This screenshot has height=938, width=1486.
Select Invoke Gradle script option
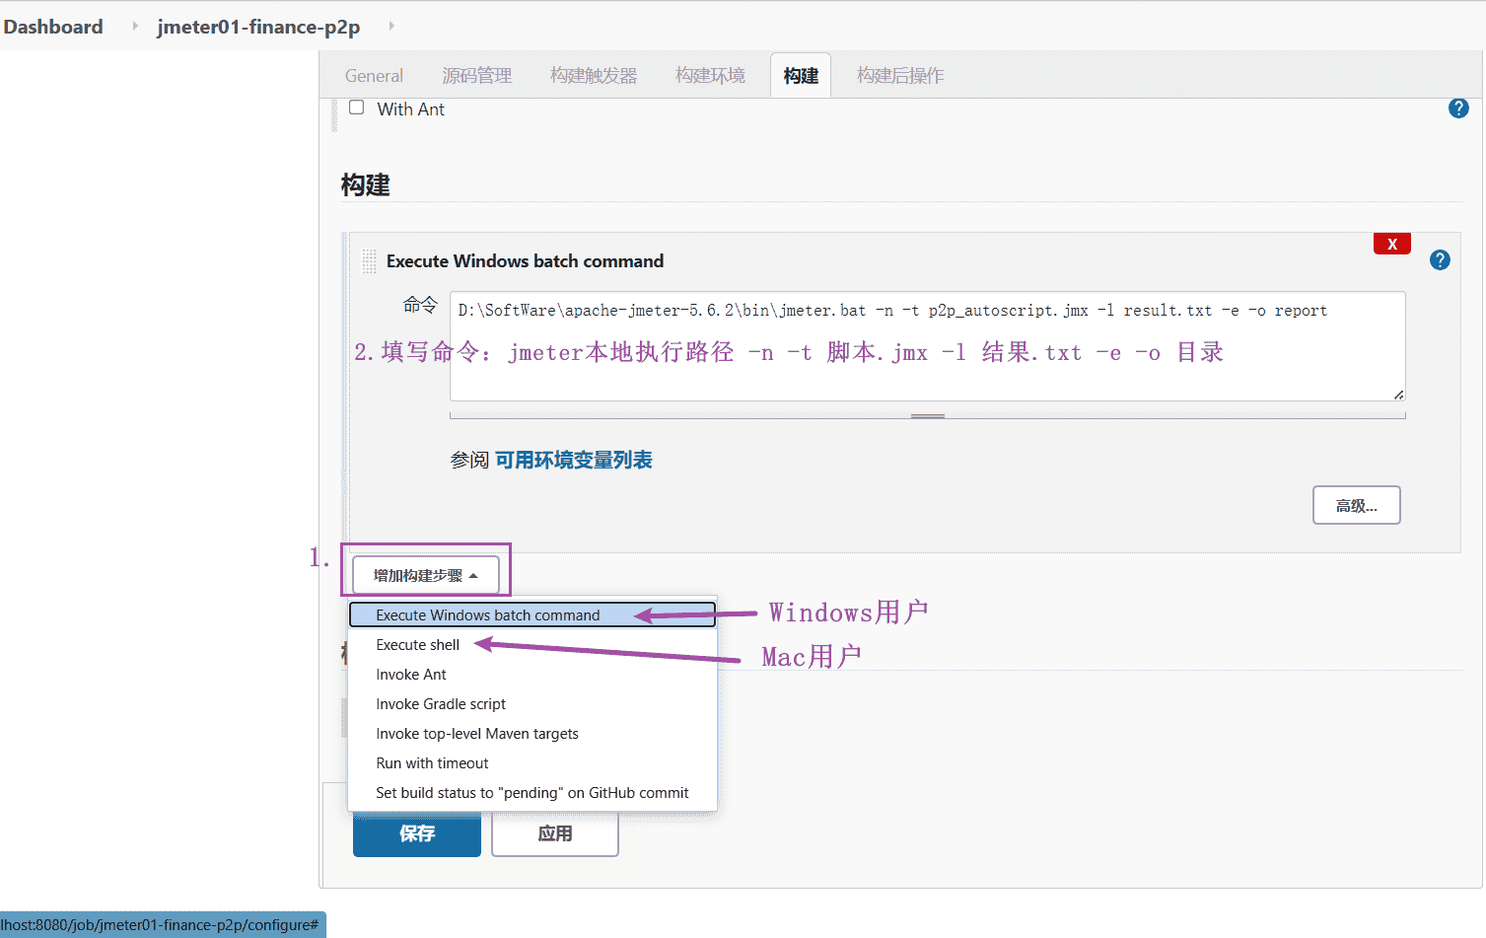(440, 704)
